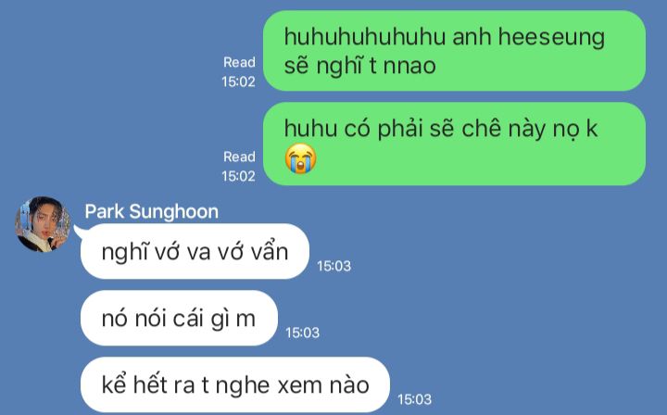Click the first Read receipt label

[240, 62]
